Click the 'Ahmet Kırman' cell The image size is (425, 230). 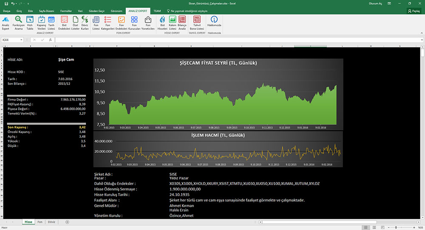[181, 206]
